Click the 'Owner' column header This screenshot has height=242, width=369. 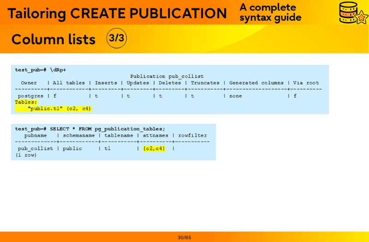point(29,83)
